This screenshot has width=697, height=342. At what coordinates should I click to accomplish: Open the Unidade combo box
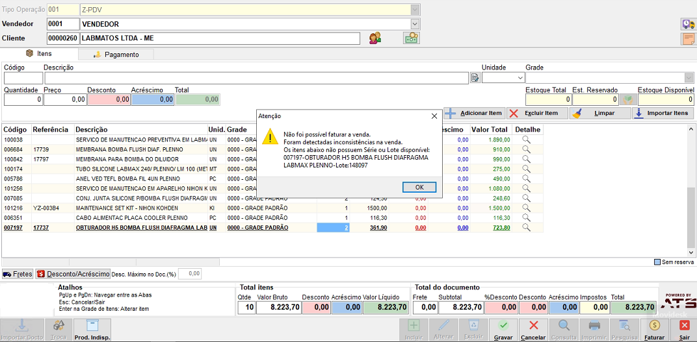(x=503, y=78)
